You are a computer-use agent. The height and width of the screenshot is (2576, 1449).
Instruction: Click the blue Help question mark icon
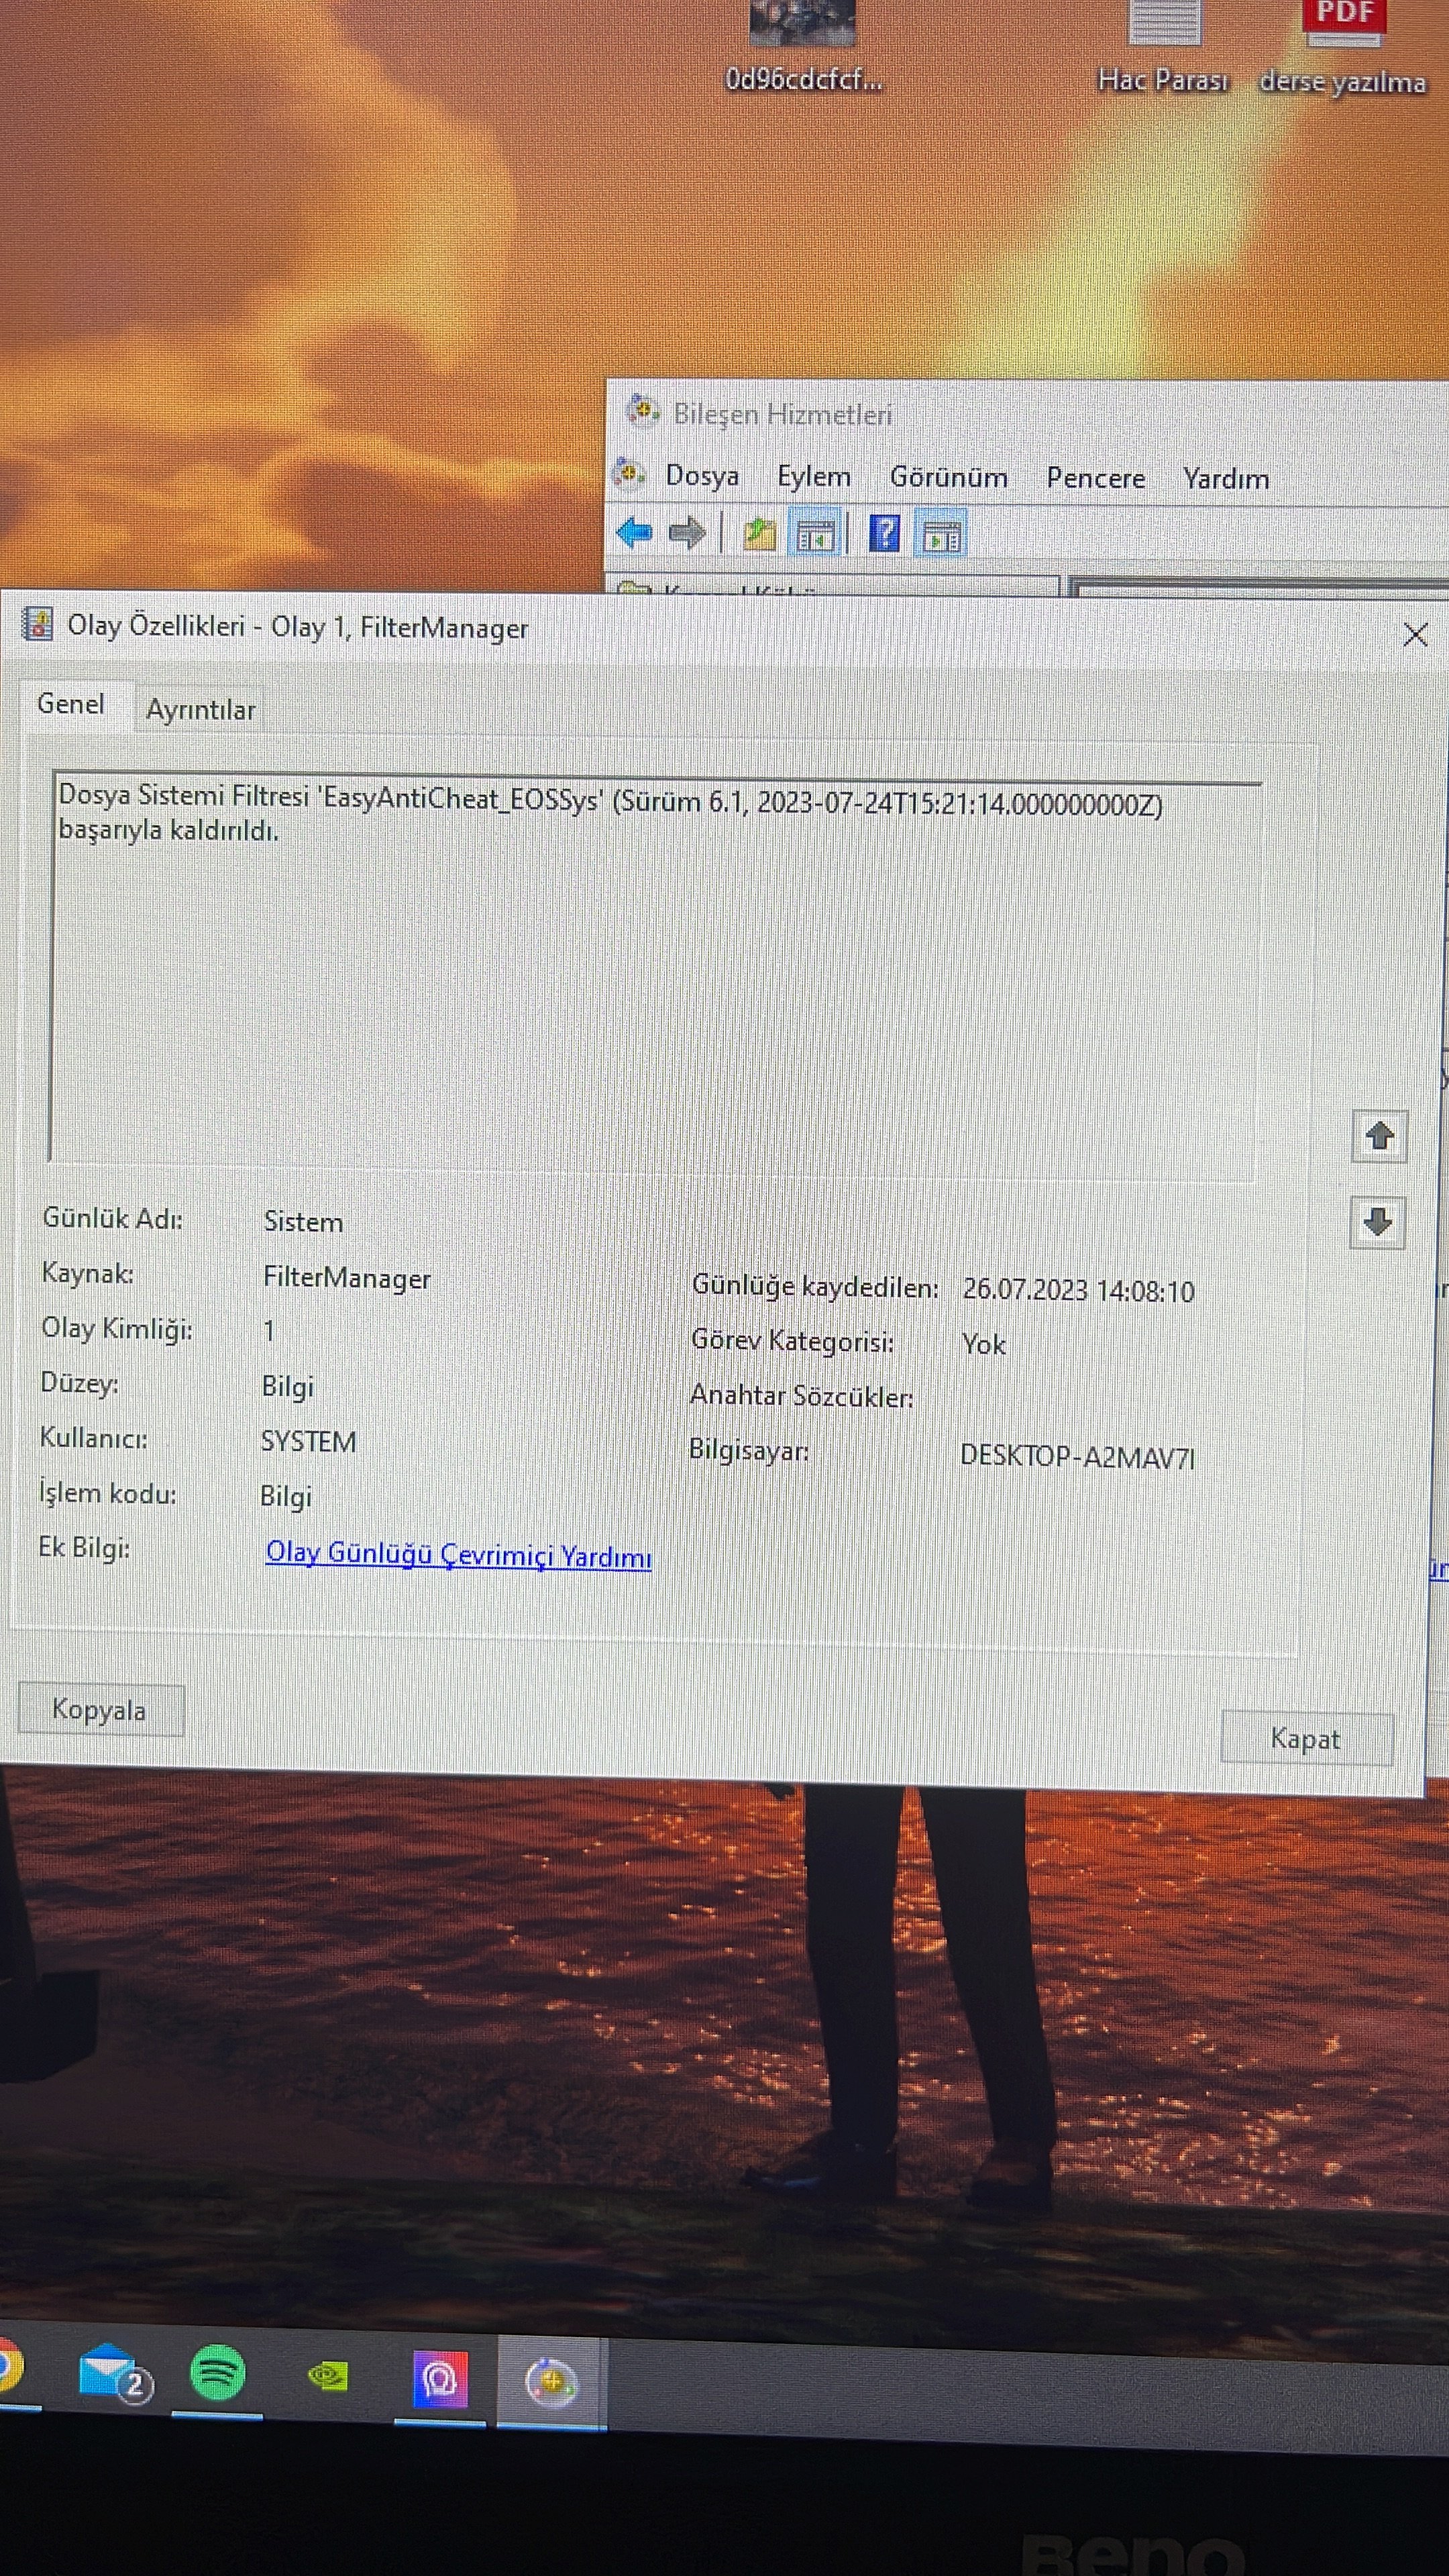[884, 533]
